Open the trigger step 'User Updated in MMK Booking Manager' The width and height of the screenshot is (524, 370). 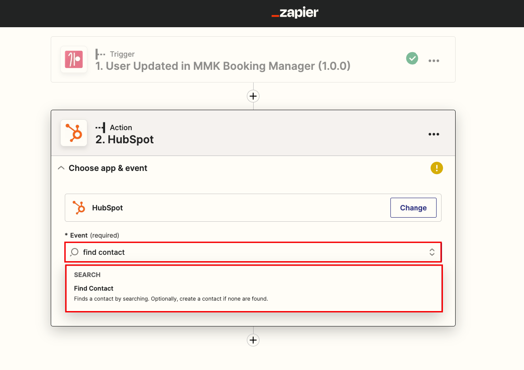point(253,59)
